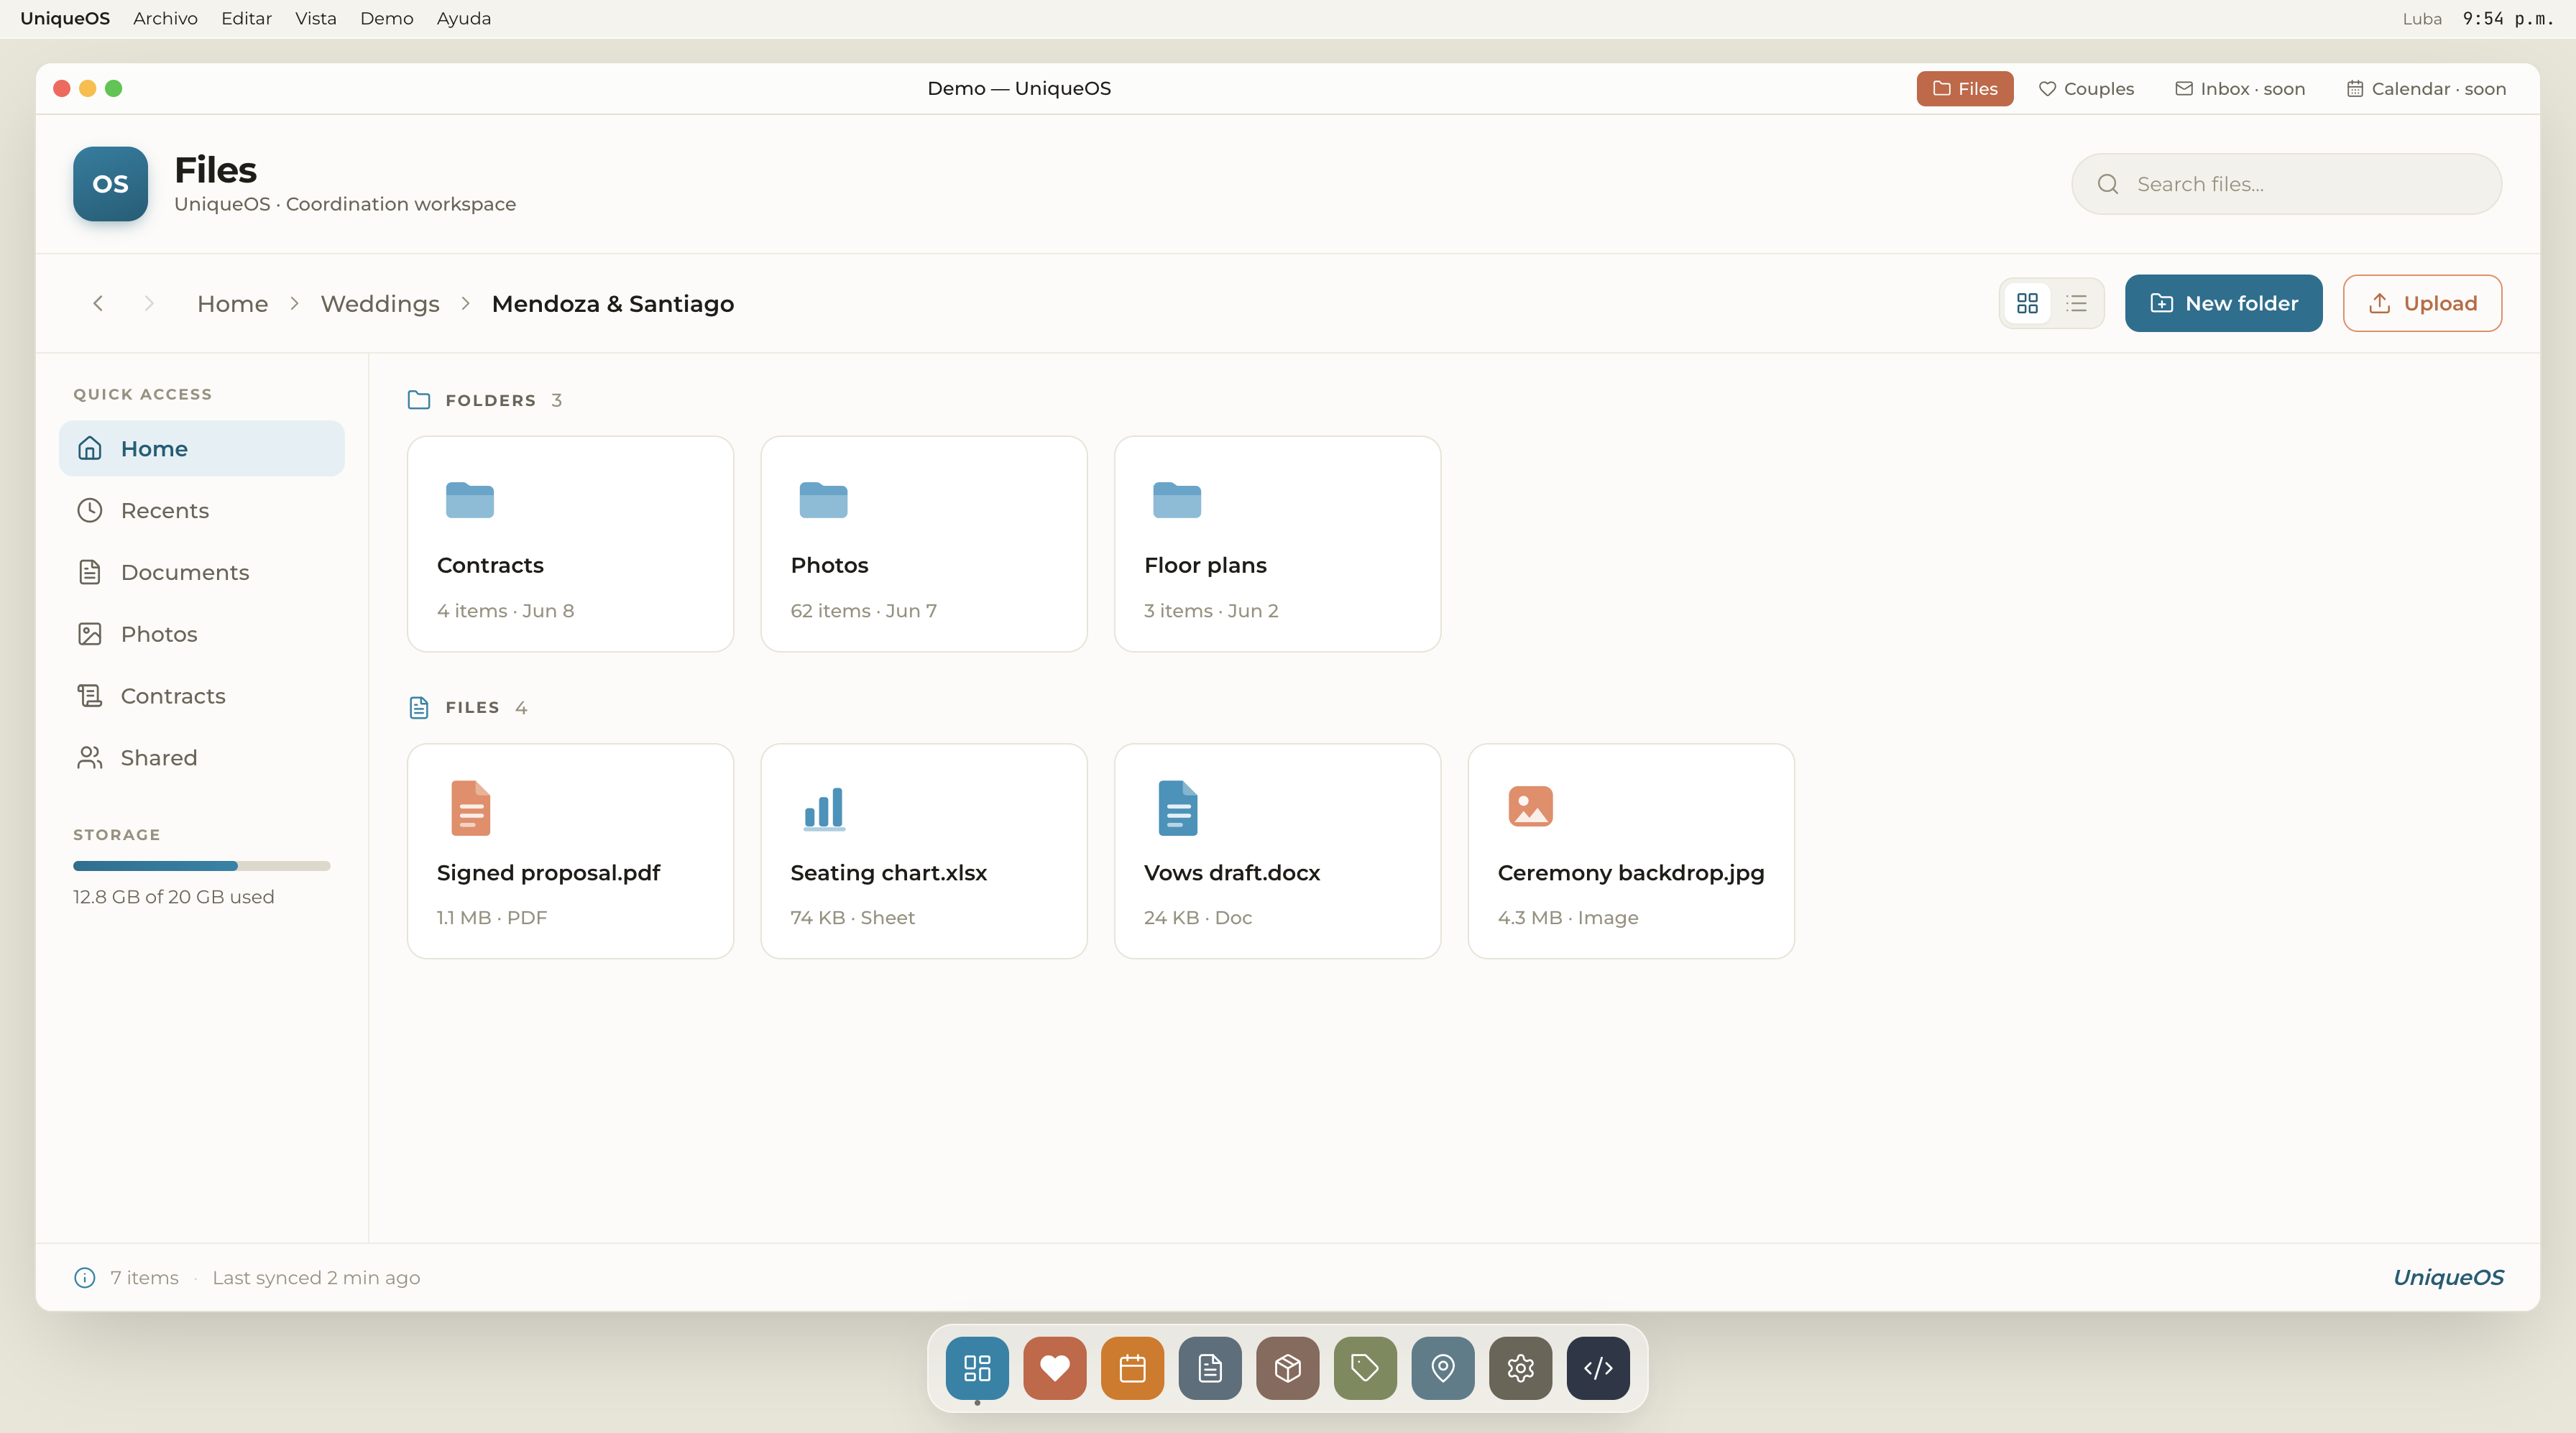Select the Vows draft.docx file name
Screen dimensions: 2576x1433
[x=1232, y=872]
